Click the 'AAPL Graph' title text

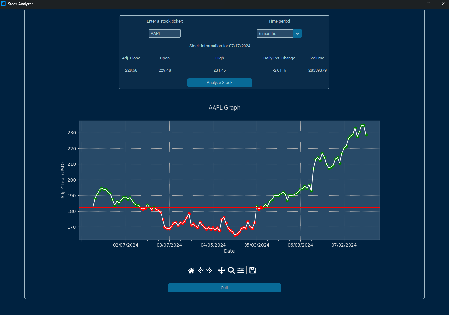pyautogui.click(x=224, y=108)
